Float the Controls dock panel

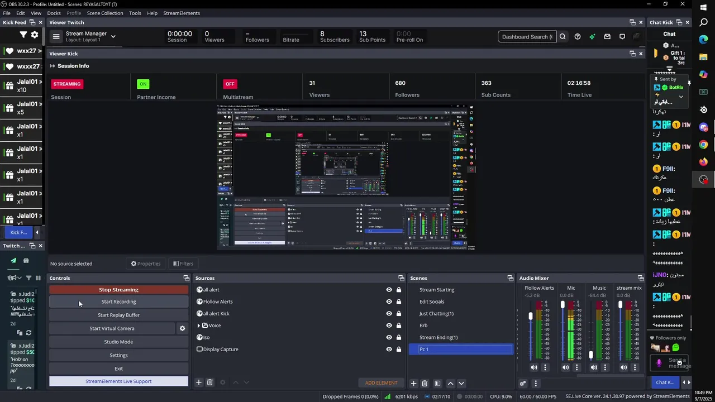click(x=187, y=278)
